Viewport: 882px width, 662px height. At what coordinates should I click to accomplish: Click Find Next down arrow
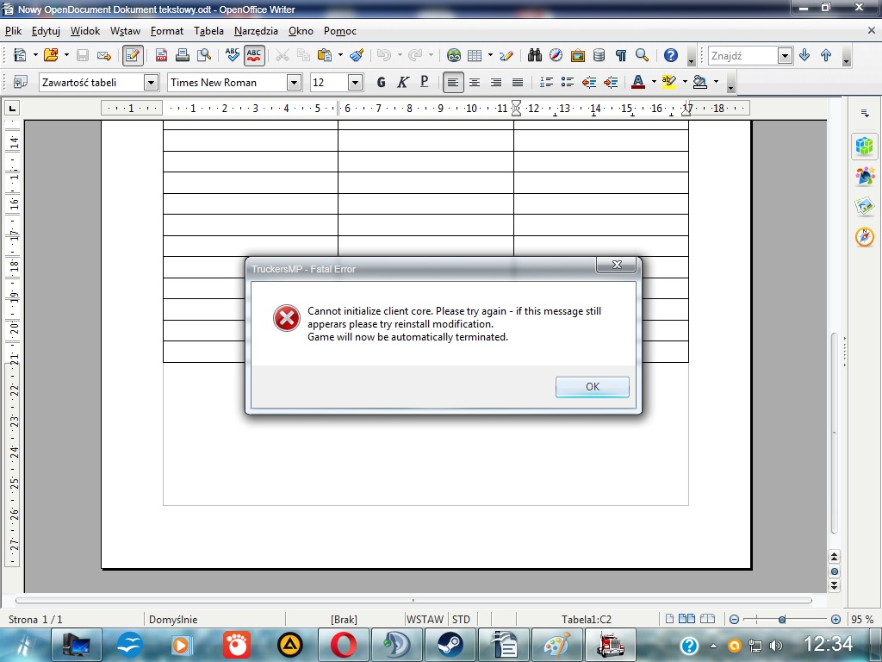(804, 54)
